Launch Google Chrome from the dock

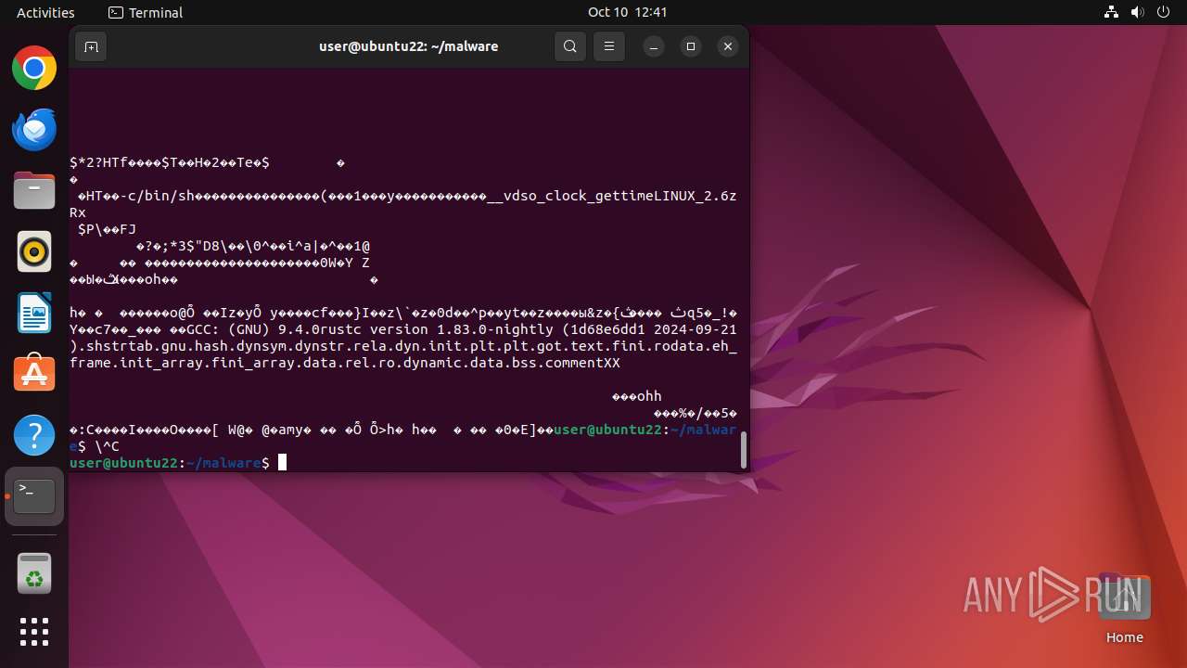coord(34,69)
